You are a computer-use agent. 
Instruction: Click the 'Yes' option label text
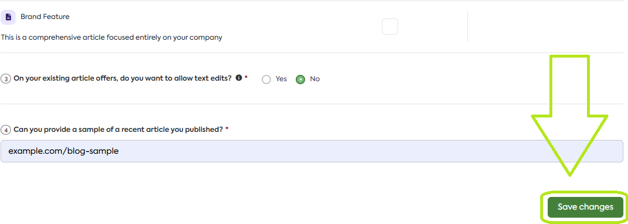281,79
